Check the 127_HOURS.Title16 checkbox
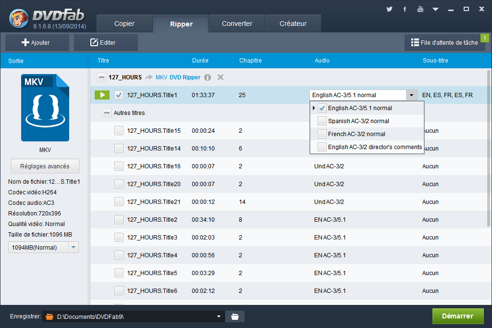This screenshot has width=492, height=328. (x=119, y=166)
